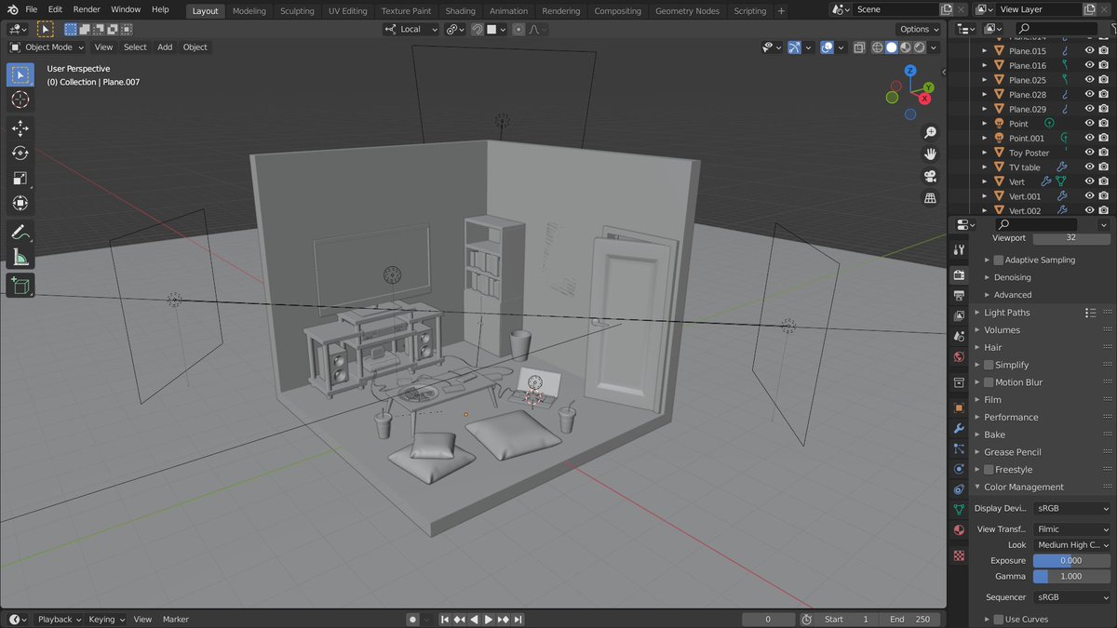Open the Physics properties icon
Image resolution: width=1117 pixels, height=628 pixels.
pos(959,469)
